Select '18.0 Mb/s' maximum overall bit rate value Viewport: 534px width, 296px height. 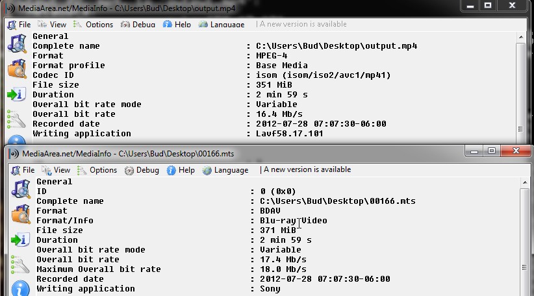tap(283, 269)
